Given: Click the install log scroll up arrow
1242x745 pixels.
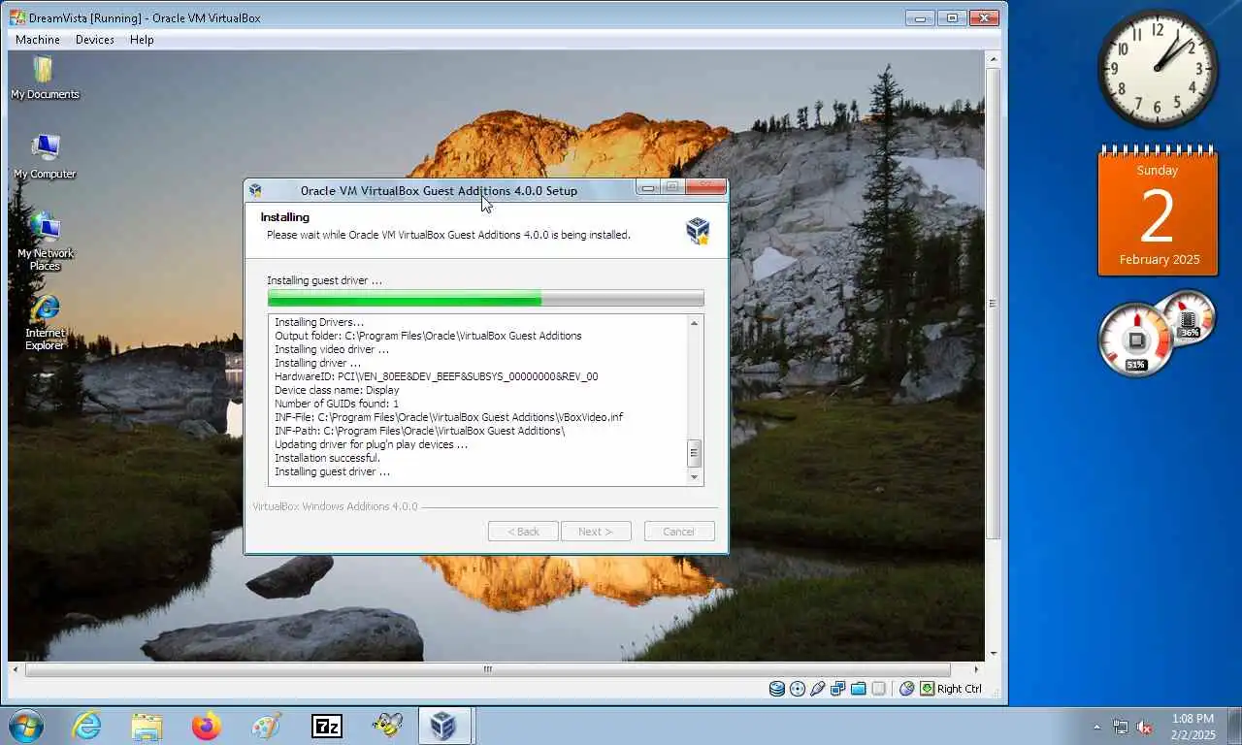Looking at the screenshot, I should 694,323.
